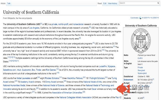
Task: Jump to footnote 9 reference
Action: pyautogui.click(x=80, y=38)
